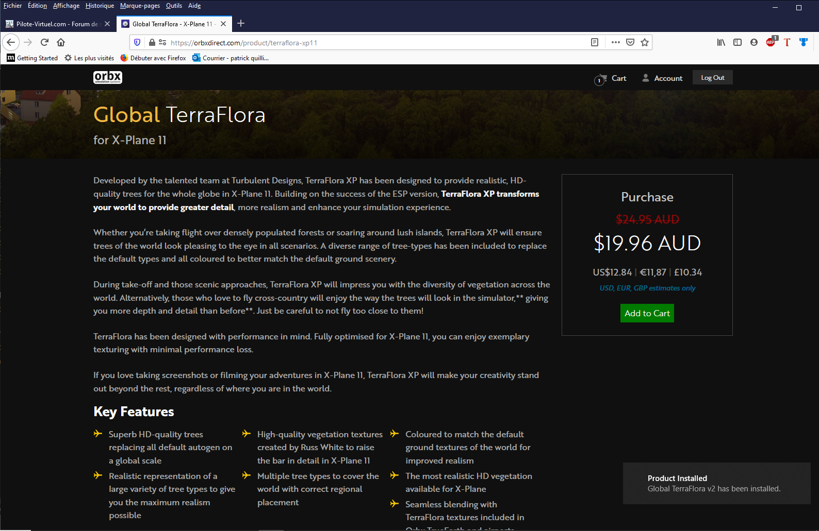Click the Log Out button
The width and height of the screenshot is (819, 531).
(x=712, y=77)
